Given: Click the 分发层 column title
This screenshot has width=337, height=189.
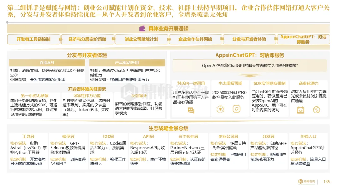Looking at the screenshot, I should click(268, 136).
